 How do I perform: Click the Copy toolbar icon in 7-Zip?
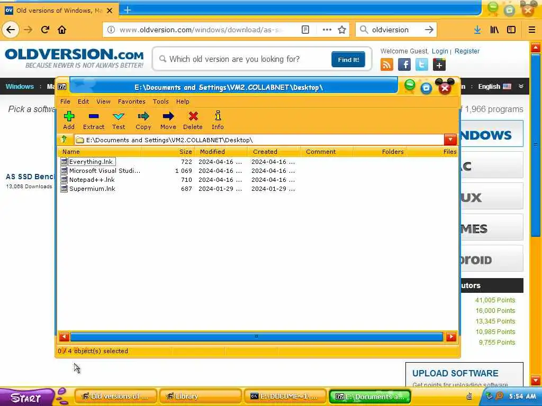pos(143,121)
